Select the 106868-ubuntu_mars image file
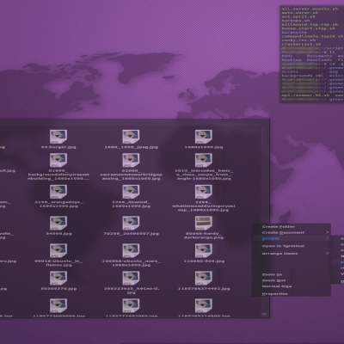The height and width of the screenshot is (344, 344). pyautogui.click(x=131, y=250)
